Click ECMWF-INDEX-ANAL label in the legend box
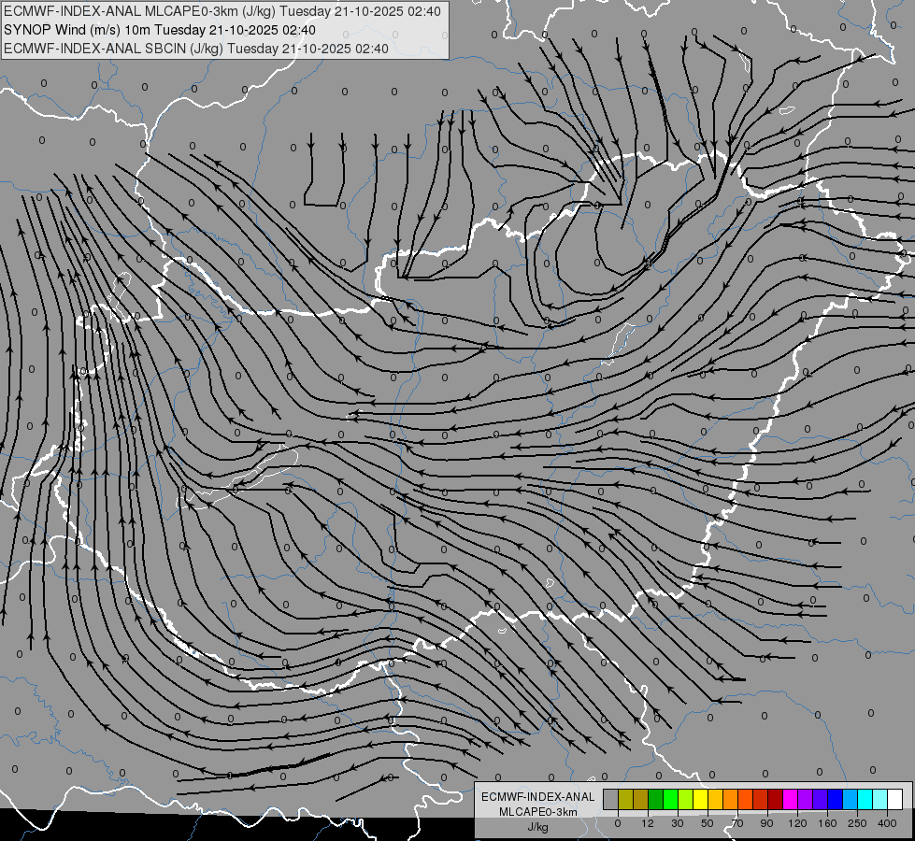 [538, 797]
